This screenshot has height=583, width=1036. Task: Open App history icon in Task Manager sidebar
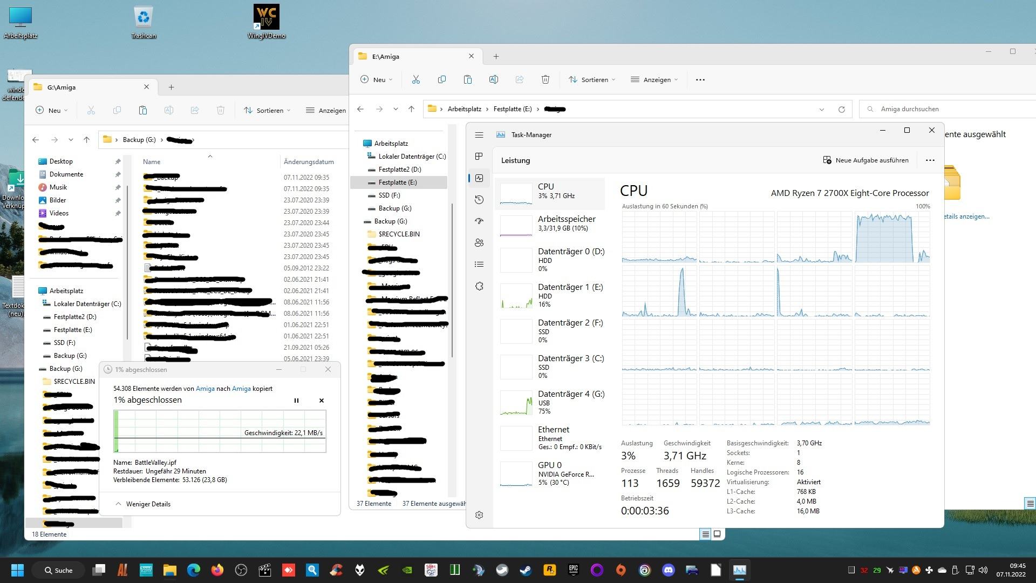pyautogui.click(x=479, y=200)
